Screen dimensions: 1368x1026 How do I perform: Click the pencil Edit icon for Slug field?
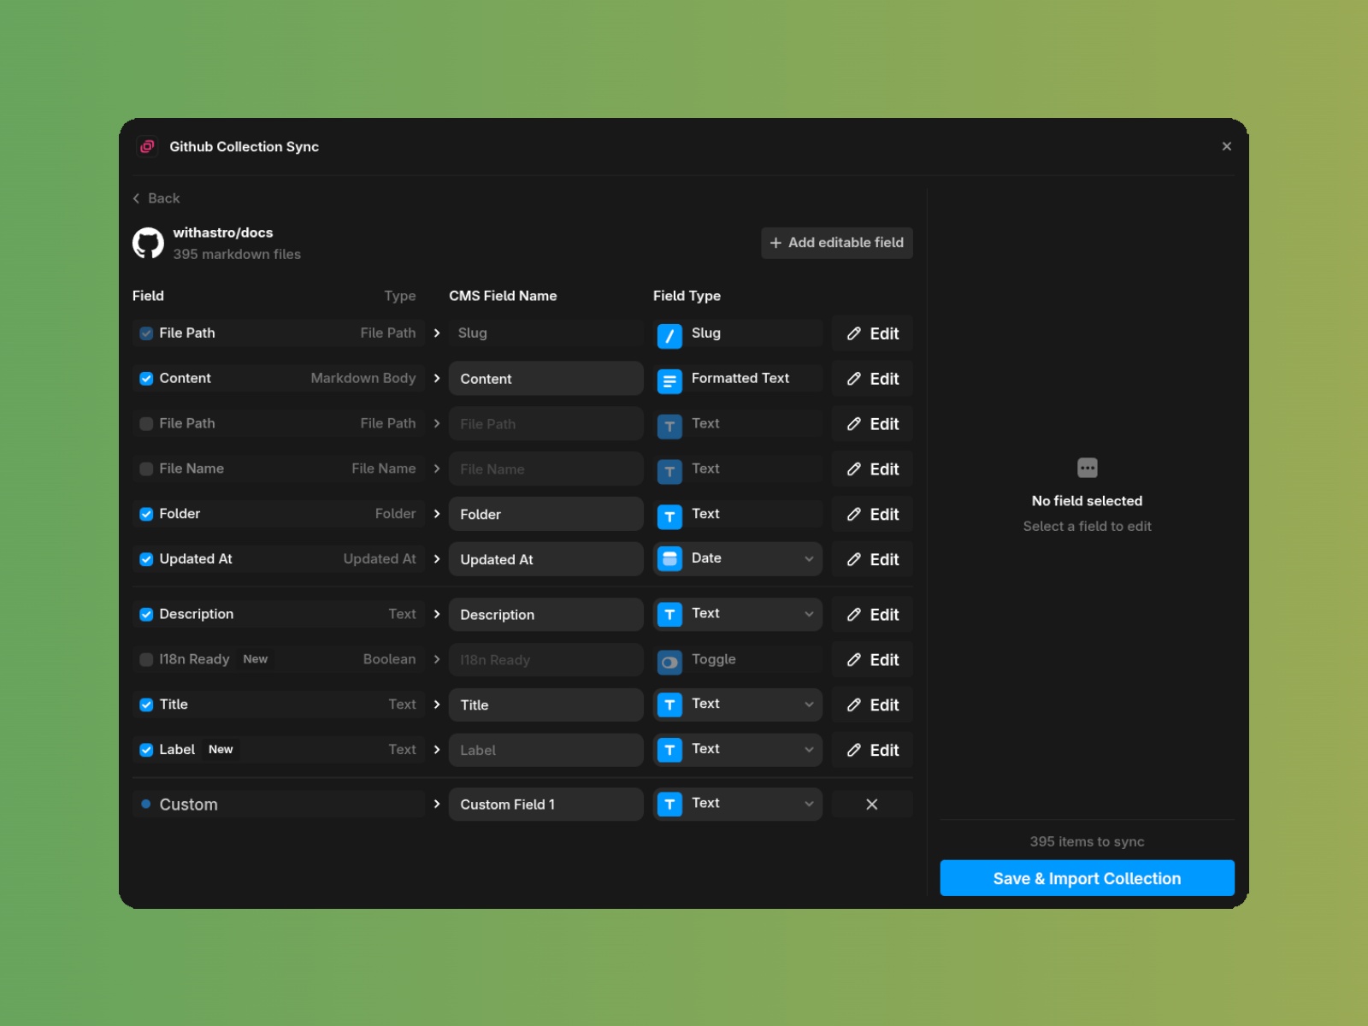pos(852,333)
